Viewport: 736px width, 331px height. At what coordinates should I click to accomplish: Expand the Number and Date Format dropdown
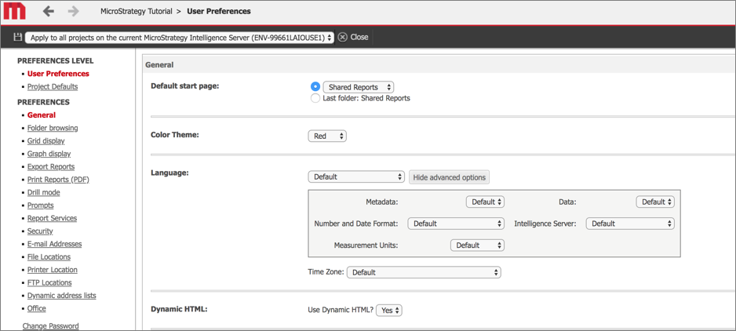456,224
